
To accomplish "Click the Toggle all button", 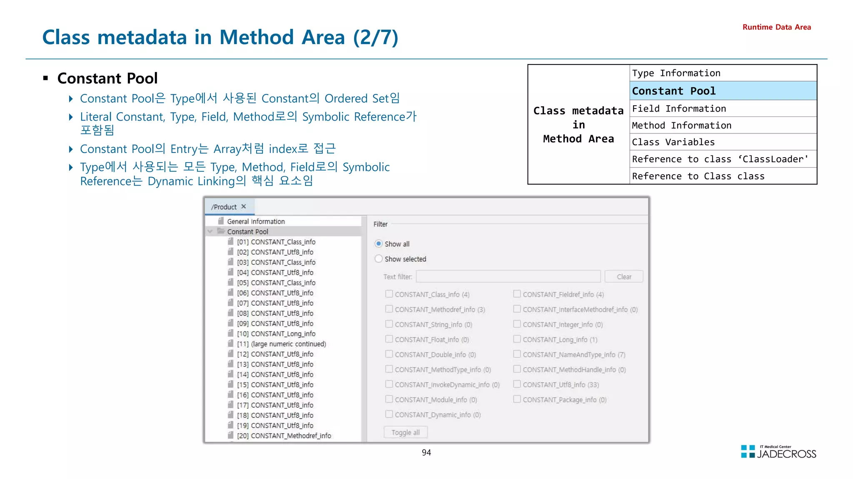I will 406,432.
